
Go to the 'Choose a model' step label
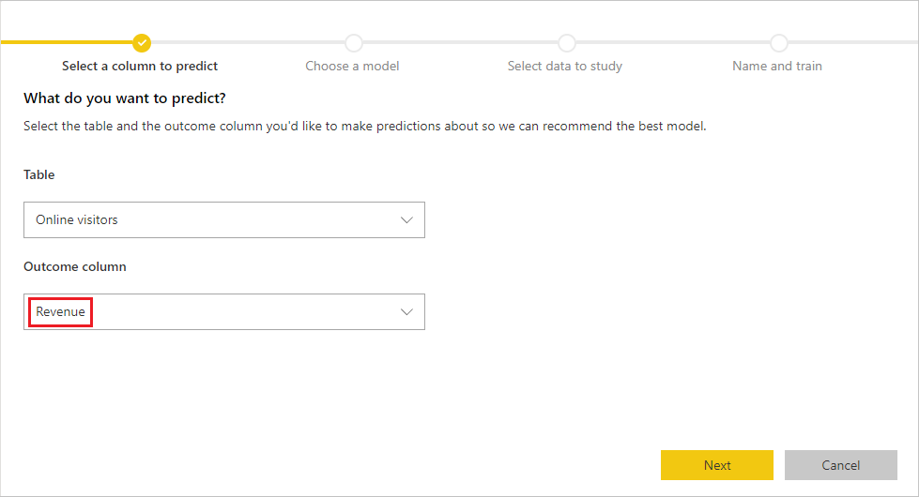tap(352, 67)
